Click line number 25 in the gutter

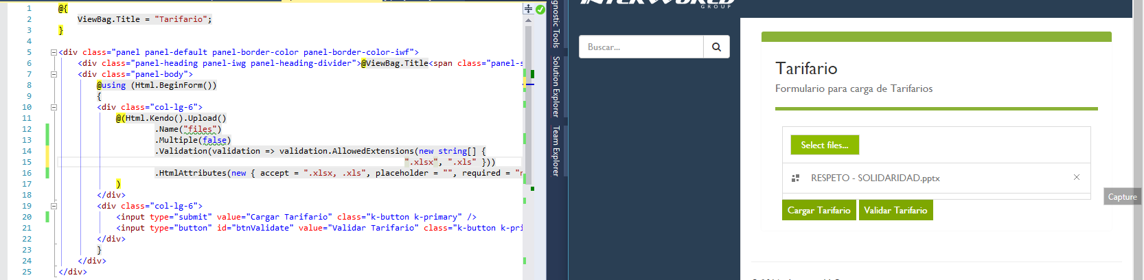pyautogui.click(x=27, y=272)
